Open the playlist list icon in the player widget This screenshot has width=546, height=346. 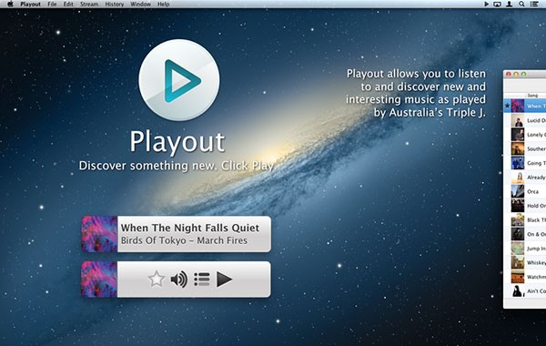click(x=202, y=280)
